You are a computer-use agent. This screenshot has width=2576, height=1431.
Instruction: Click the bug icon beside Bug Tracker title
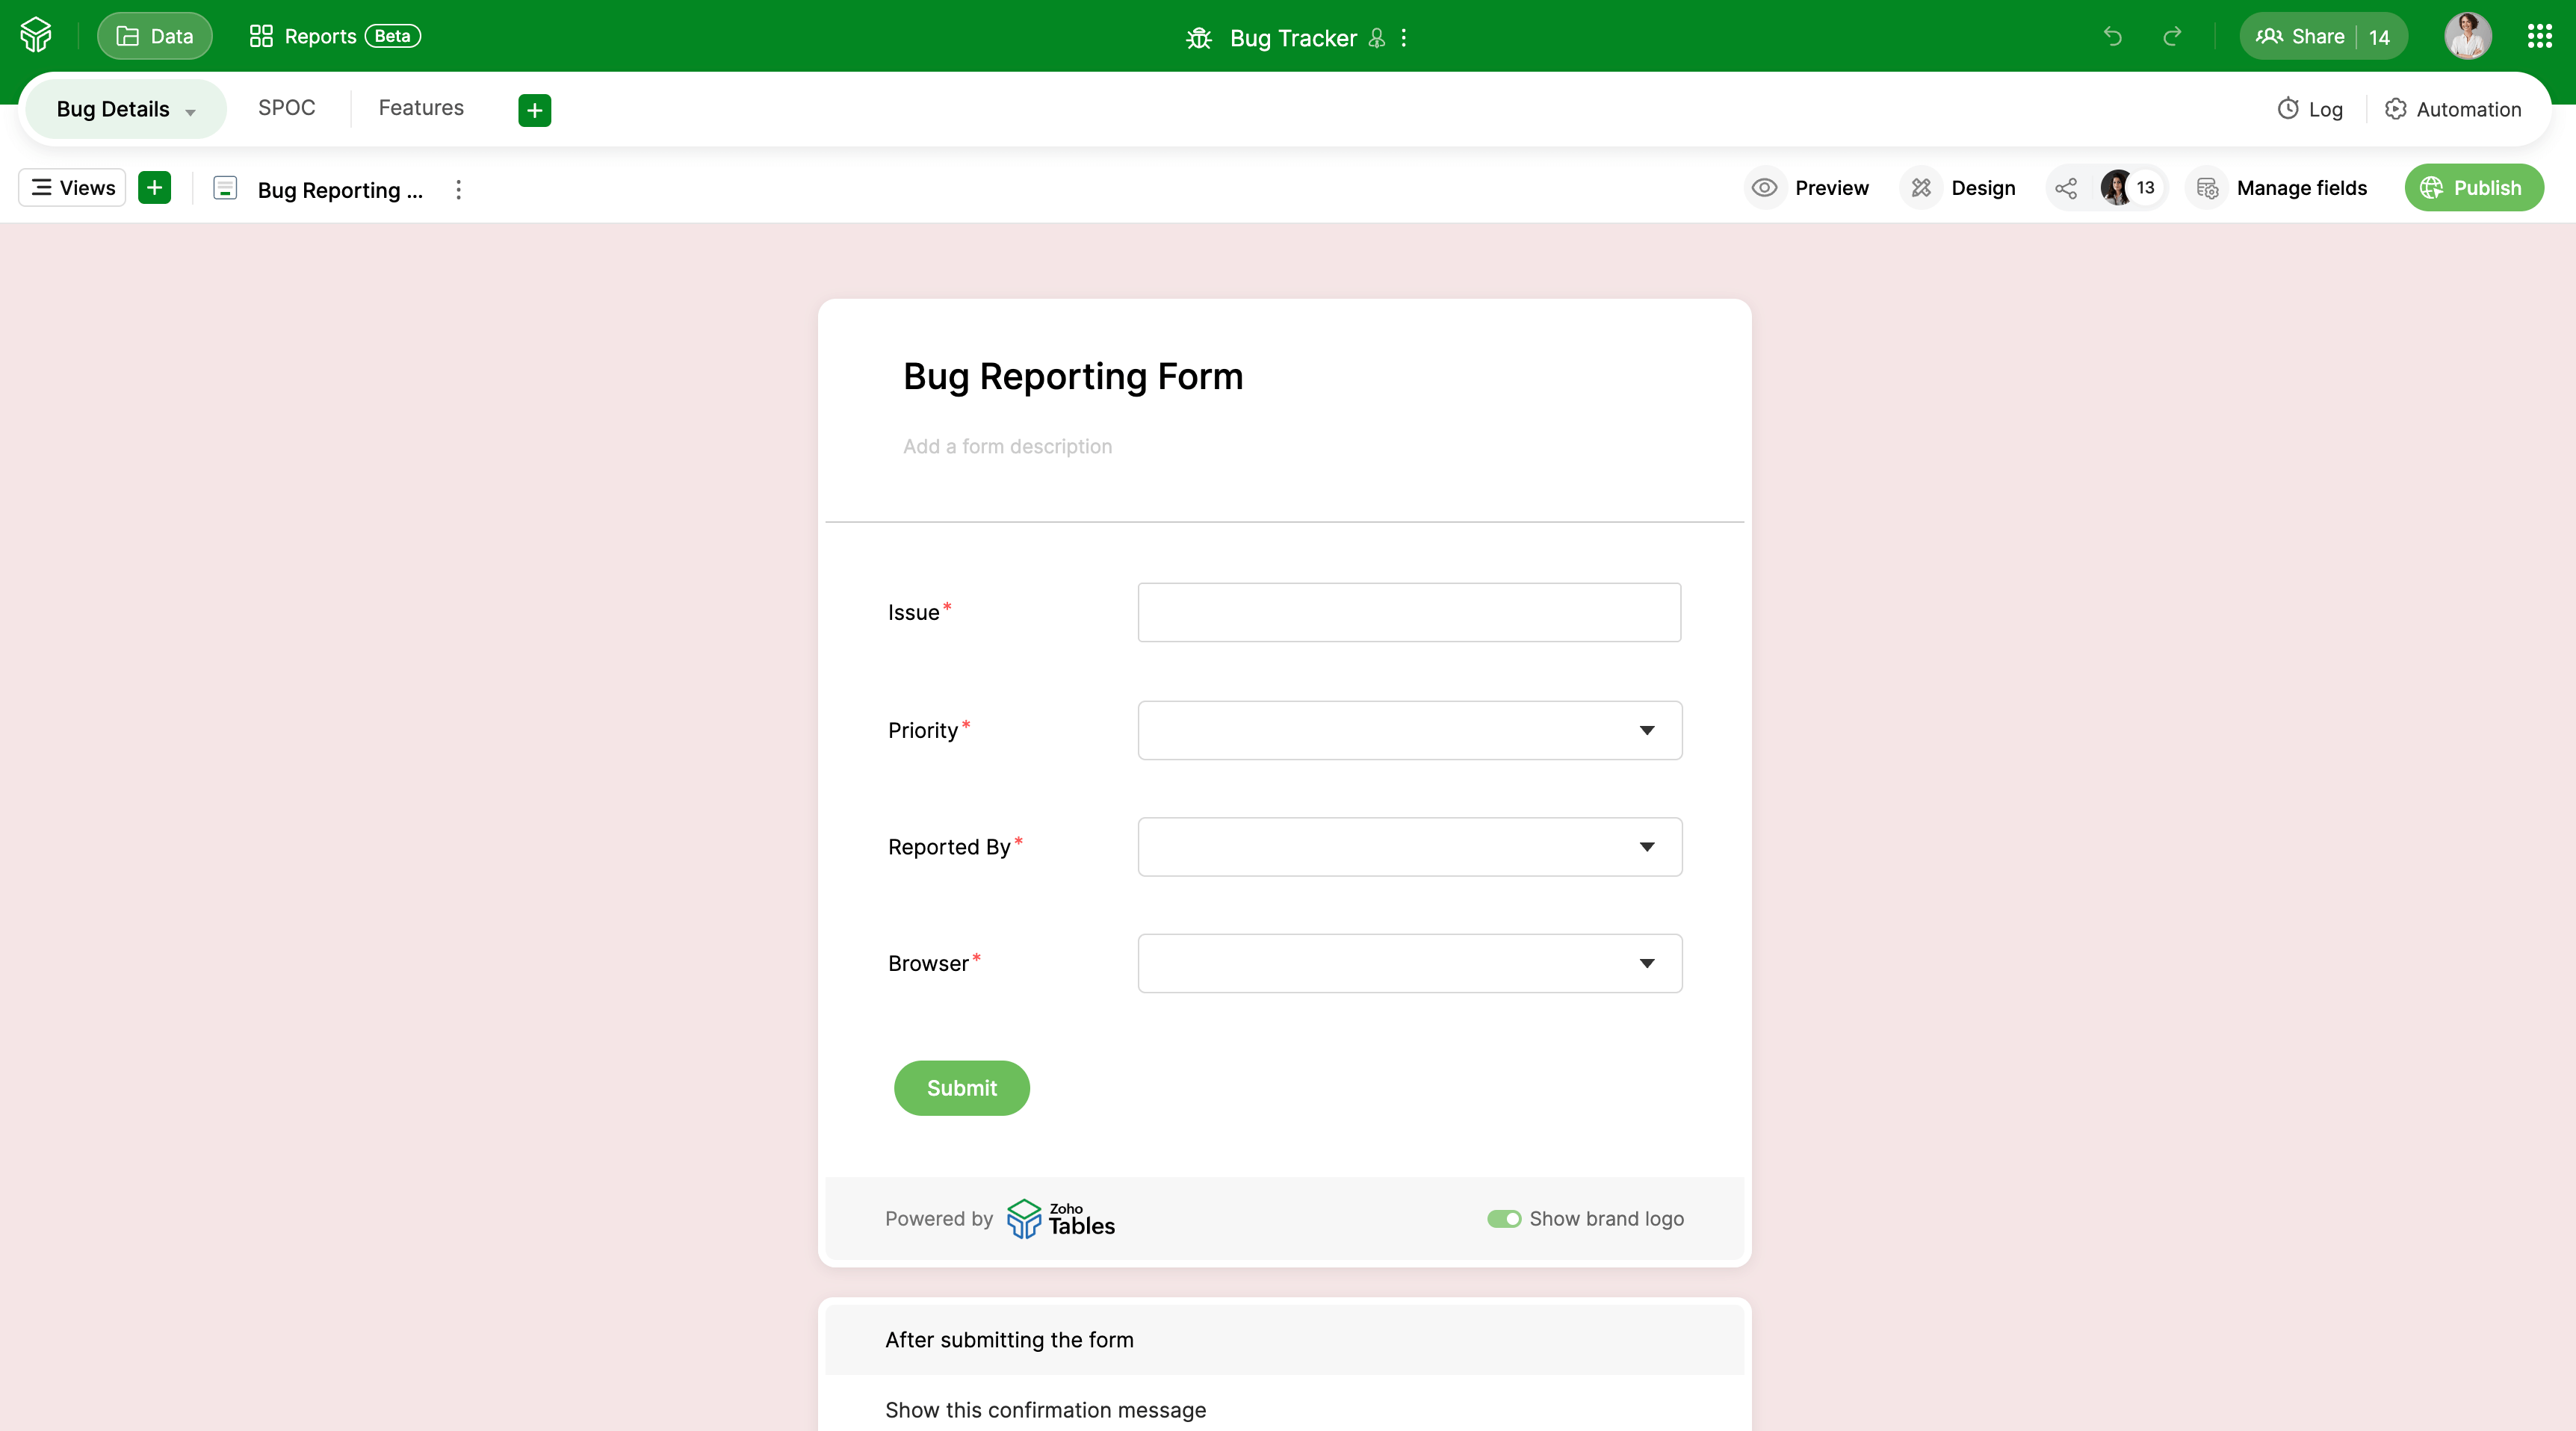point(1197,38)
